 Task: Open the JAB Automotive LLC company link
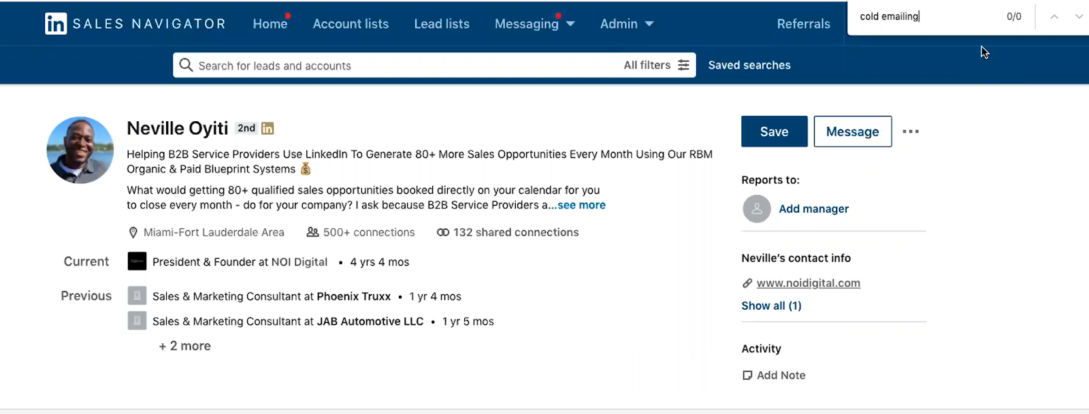[x=370, y=321]
